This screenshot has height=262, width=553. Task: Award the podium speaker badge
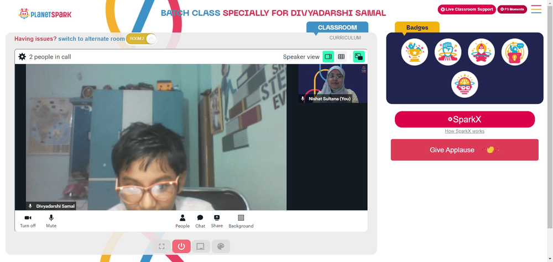(x=514, y=52)
